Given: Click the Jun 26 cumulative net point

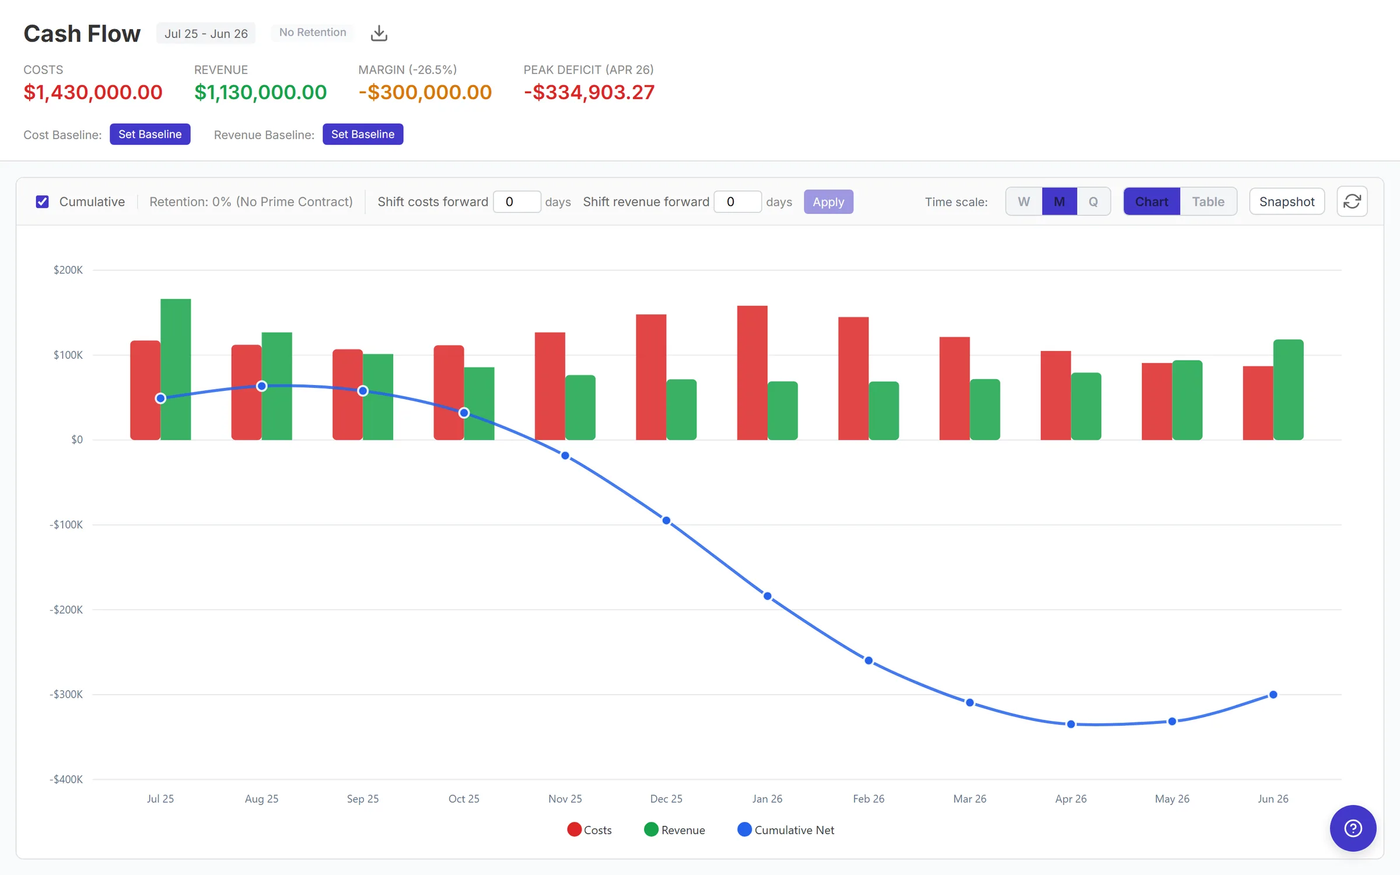Looking at the screenshot, I should [x=1273, y=695].
